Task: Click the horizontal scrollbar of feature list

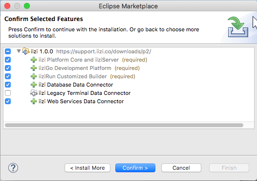Action: click(x=124, y=125)
